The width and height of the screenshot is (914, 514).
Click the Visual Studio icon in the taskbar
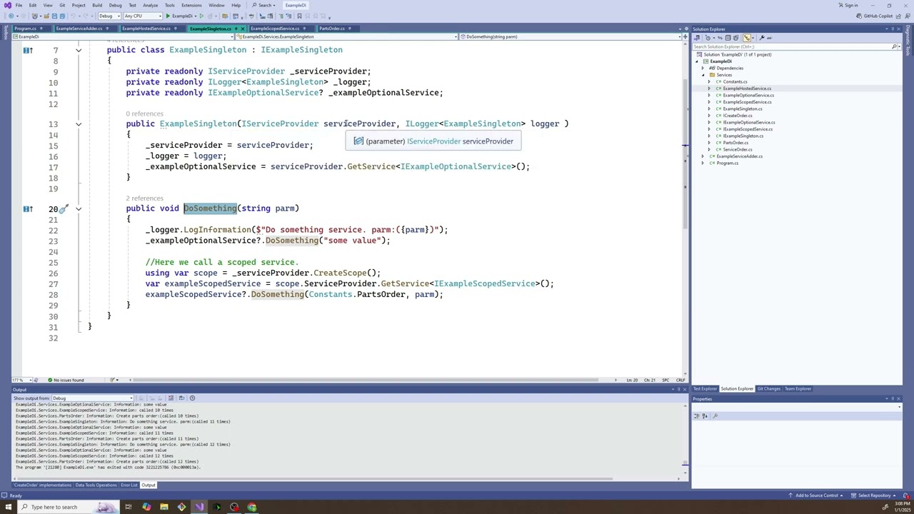click(x=199, y=507)
